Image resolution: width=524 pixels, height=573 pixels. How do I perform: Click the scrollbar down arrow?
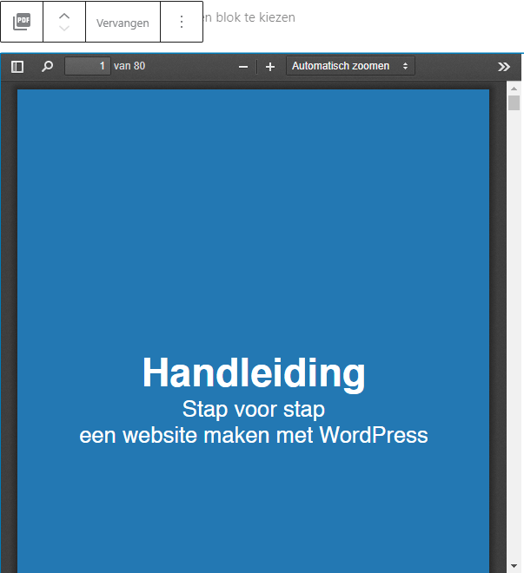point(514,566)
